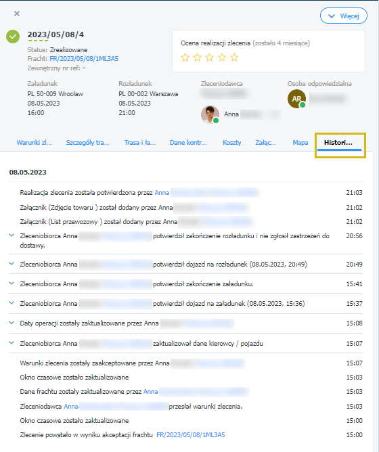Viewport: 379px width, 452px height.
Task: Give a three-star rating
Action: 209,58
